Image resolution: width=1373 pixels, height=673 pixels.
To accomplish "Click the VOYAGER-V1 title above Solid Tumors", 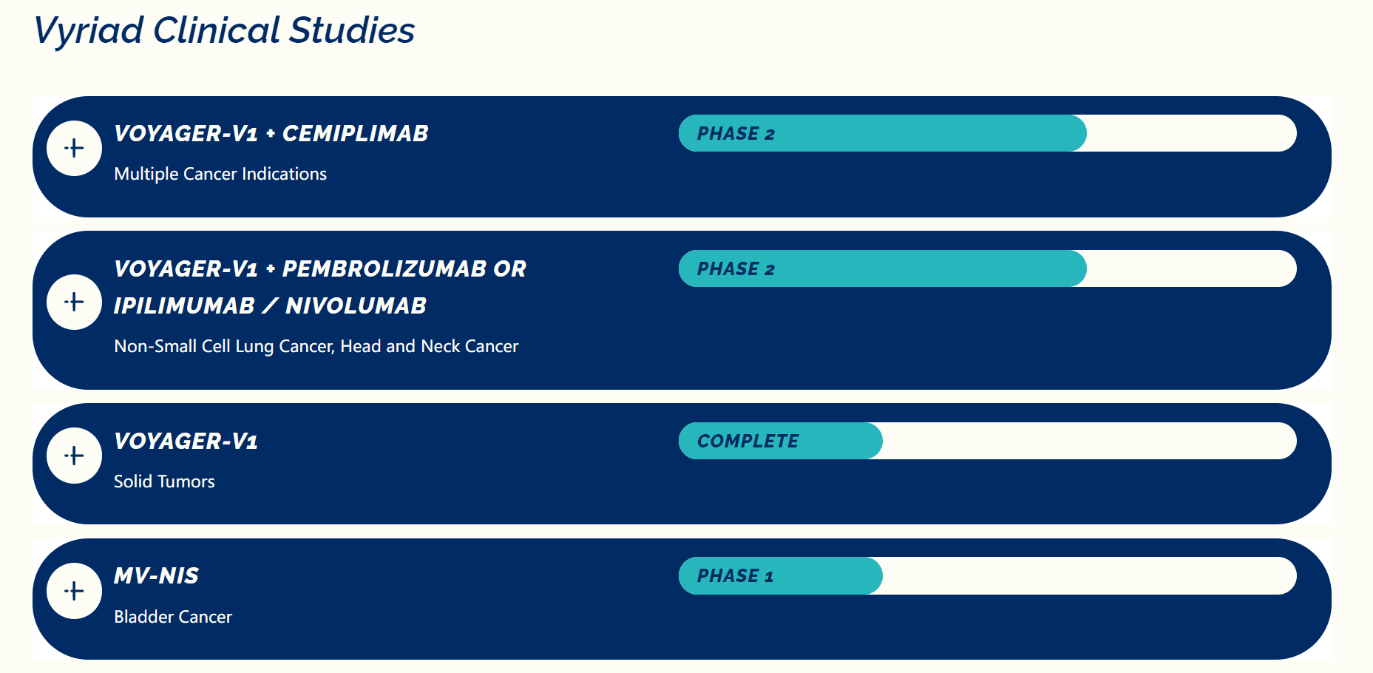I will 186,442.
